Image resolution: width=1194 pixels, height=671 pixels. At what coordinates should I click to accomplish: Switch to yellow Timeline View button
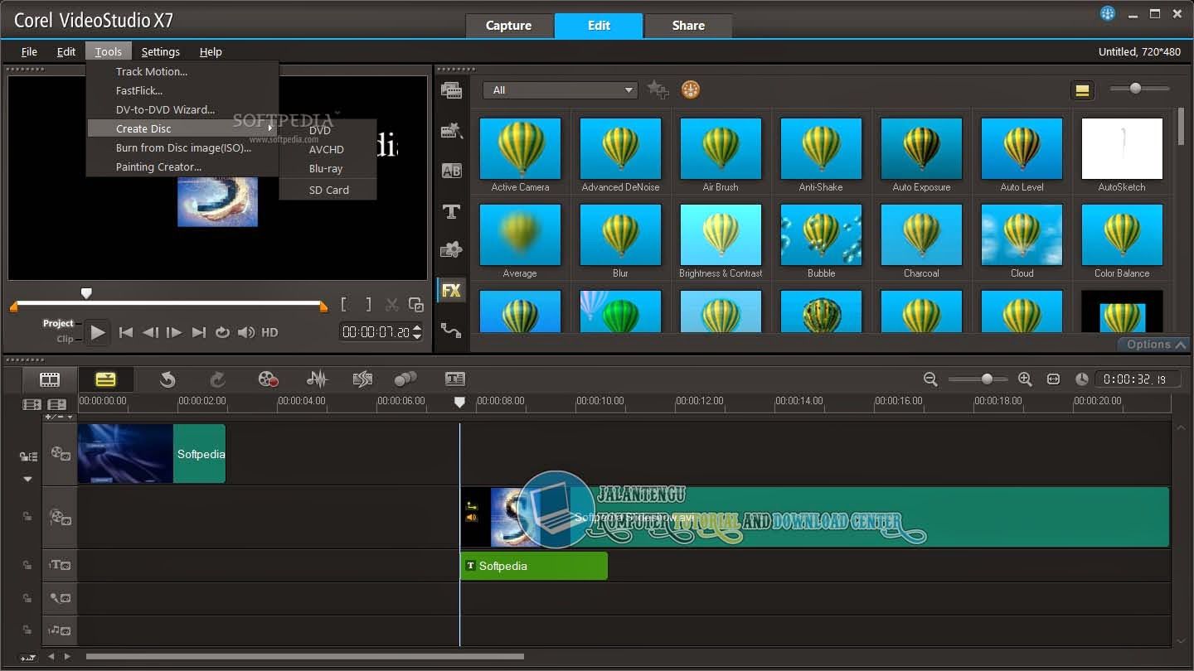[x=105, y=379]
